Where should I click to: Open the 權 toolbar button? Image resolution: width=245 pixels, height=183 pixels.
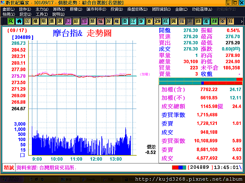pos(117,21)
